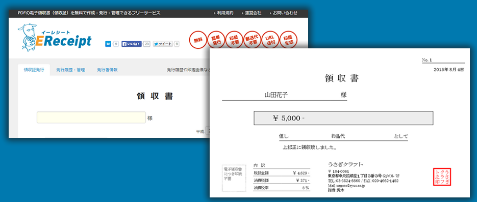Click the ¥ 4,629 - tax-excluded amount
This screenshot has height=202, width=477.
[x=302, y=173]
